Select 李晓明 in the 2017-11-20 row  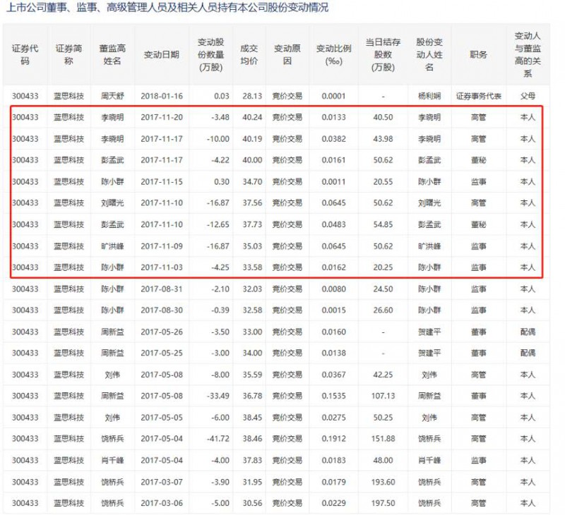pyautogui.click(x=113, y=116)
